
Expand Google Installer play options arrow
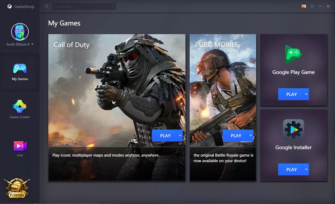point(306,170)
